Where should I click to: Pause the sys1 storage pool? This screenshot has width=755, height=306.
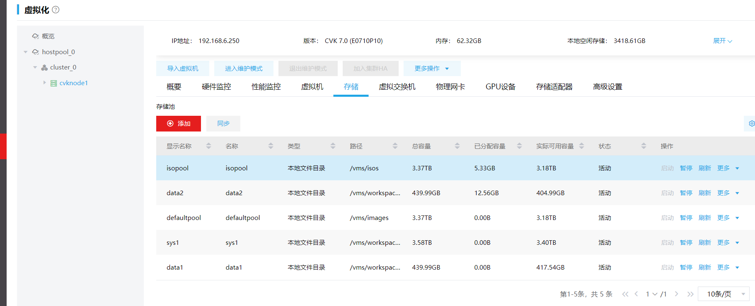tap(686, 243)
